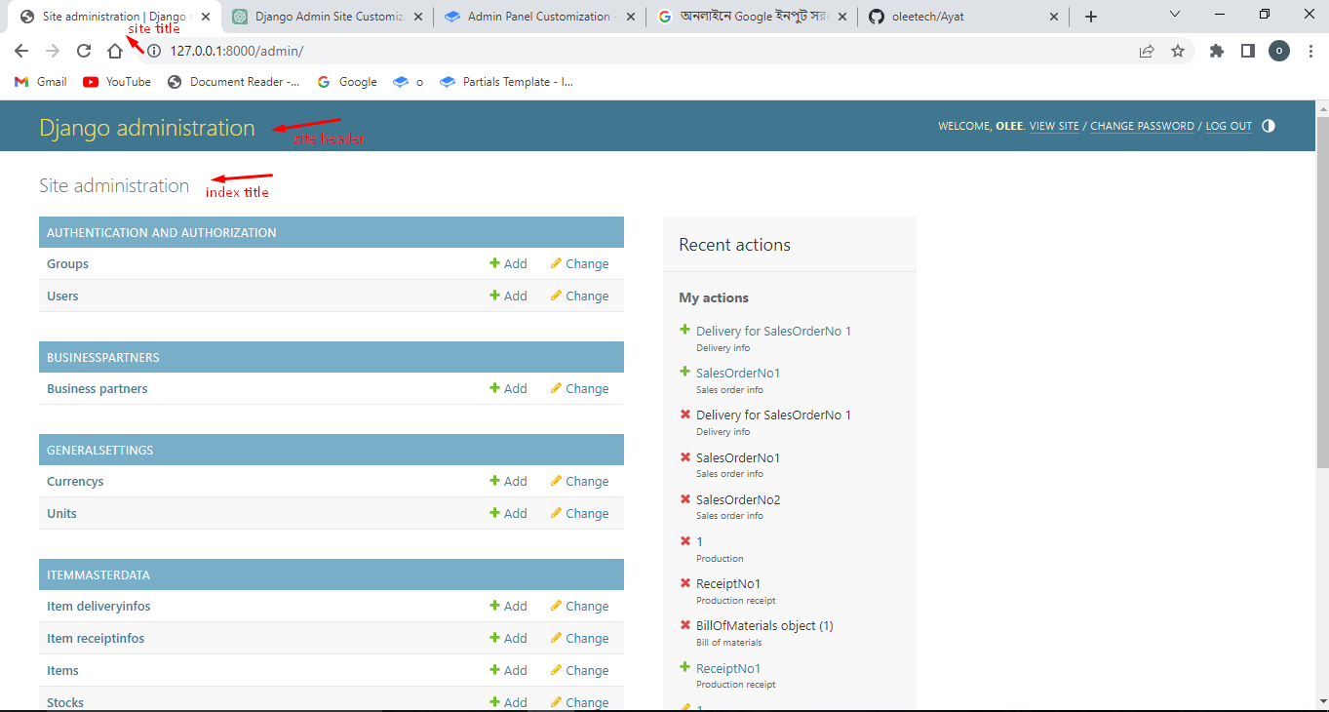Click the browser home icon
The width and height of the screenshot is (1329, 712).
point(115,51)
